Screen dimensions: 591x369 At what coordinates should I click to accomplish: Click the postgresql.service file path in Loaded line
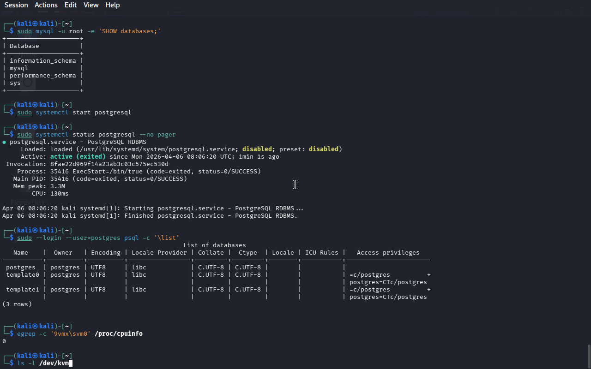(x=157, y=149)
